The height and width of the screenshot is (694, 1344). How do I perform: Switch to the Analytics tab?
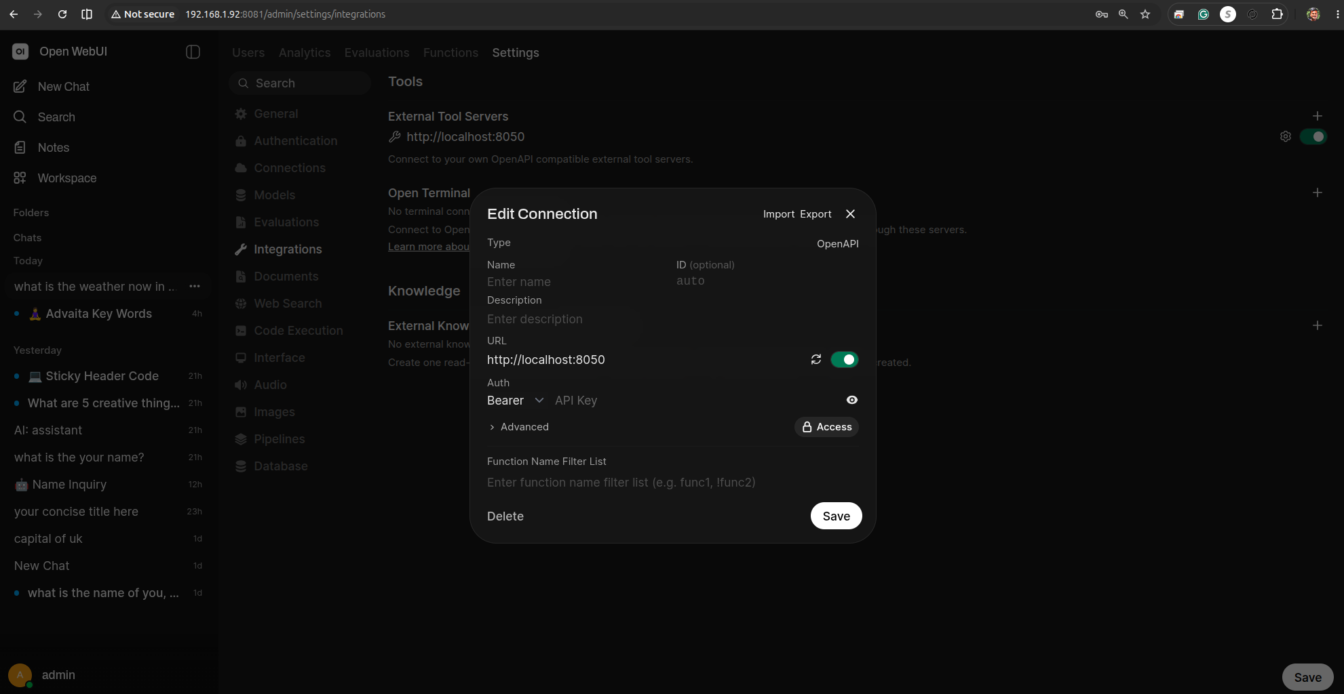pyautogui.click(x=305, y=53)
